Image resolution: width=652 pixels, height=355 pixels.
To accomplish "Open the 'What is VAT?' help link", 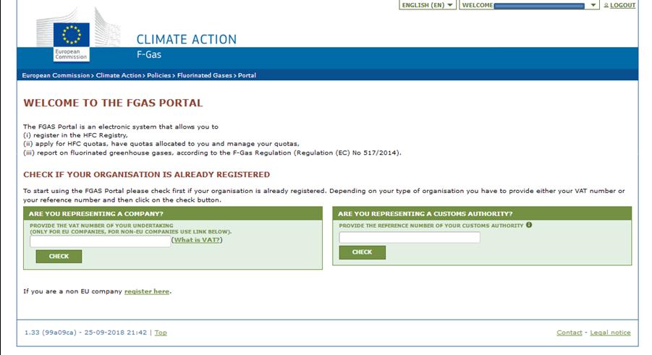I will point(197,240).
